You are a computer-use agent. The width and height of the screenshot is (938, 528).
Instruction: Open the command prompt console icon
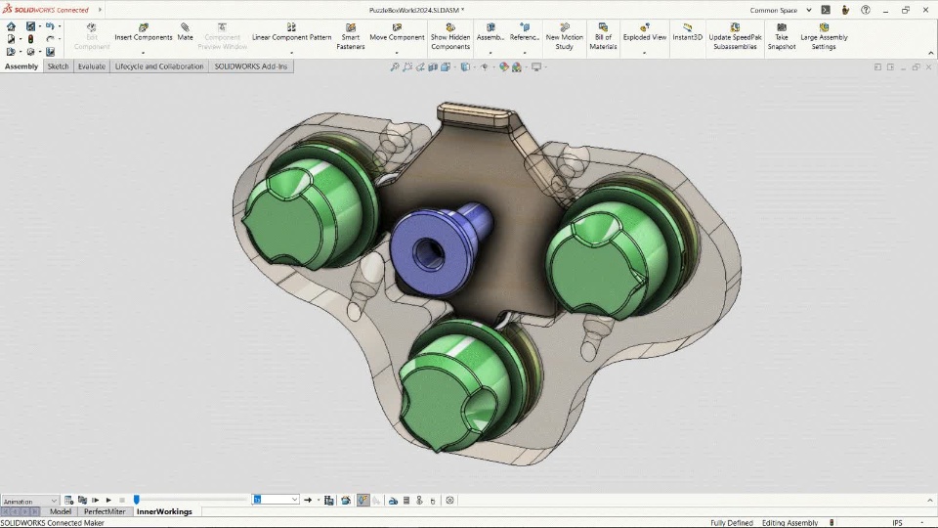pyautogui.click(x=826, y=10)
